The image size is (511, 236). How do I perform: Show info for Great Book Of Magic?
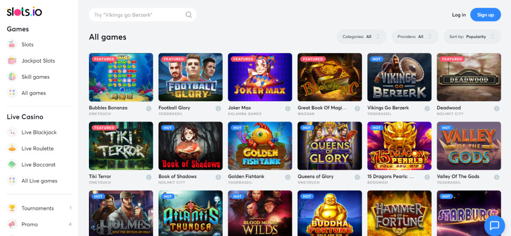click(x=357, y=109)
